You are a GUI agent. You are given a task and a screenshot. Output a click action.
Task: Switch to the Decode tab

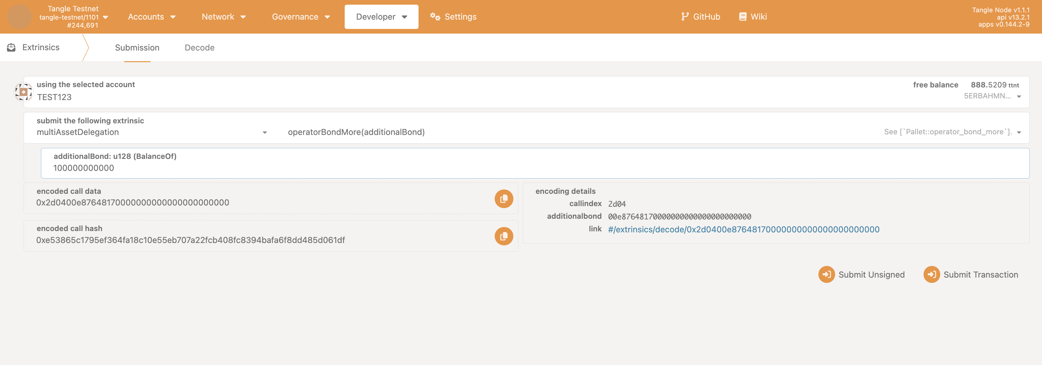point(199,48)
